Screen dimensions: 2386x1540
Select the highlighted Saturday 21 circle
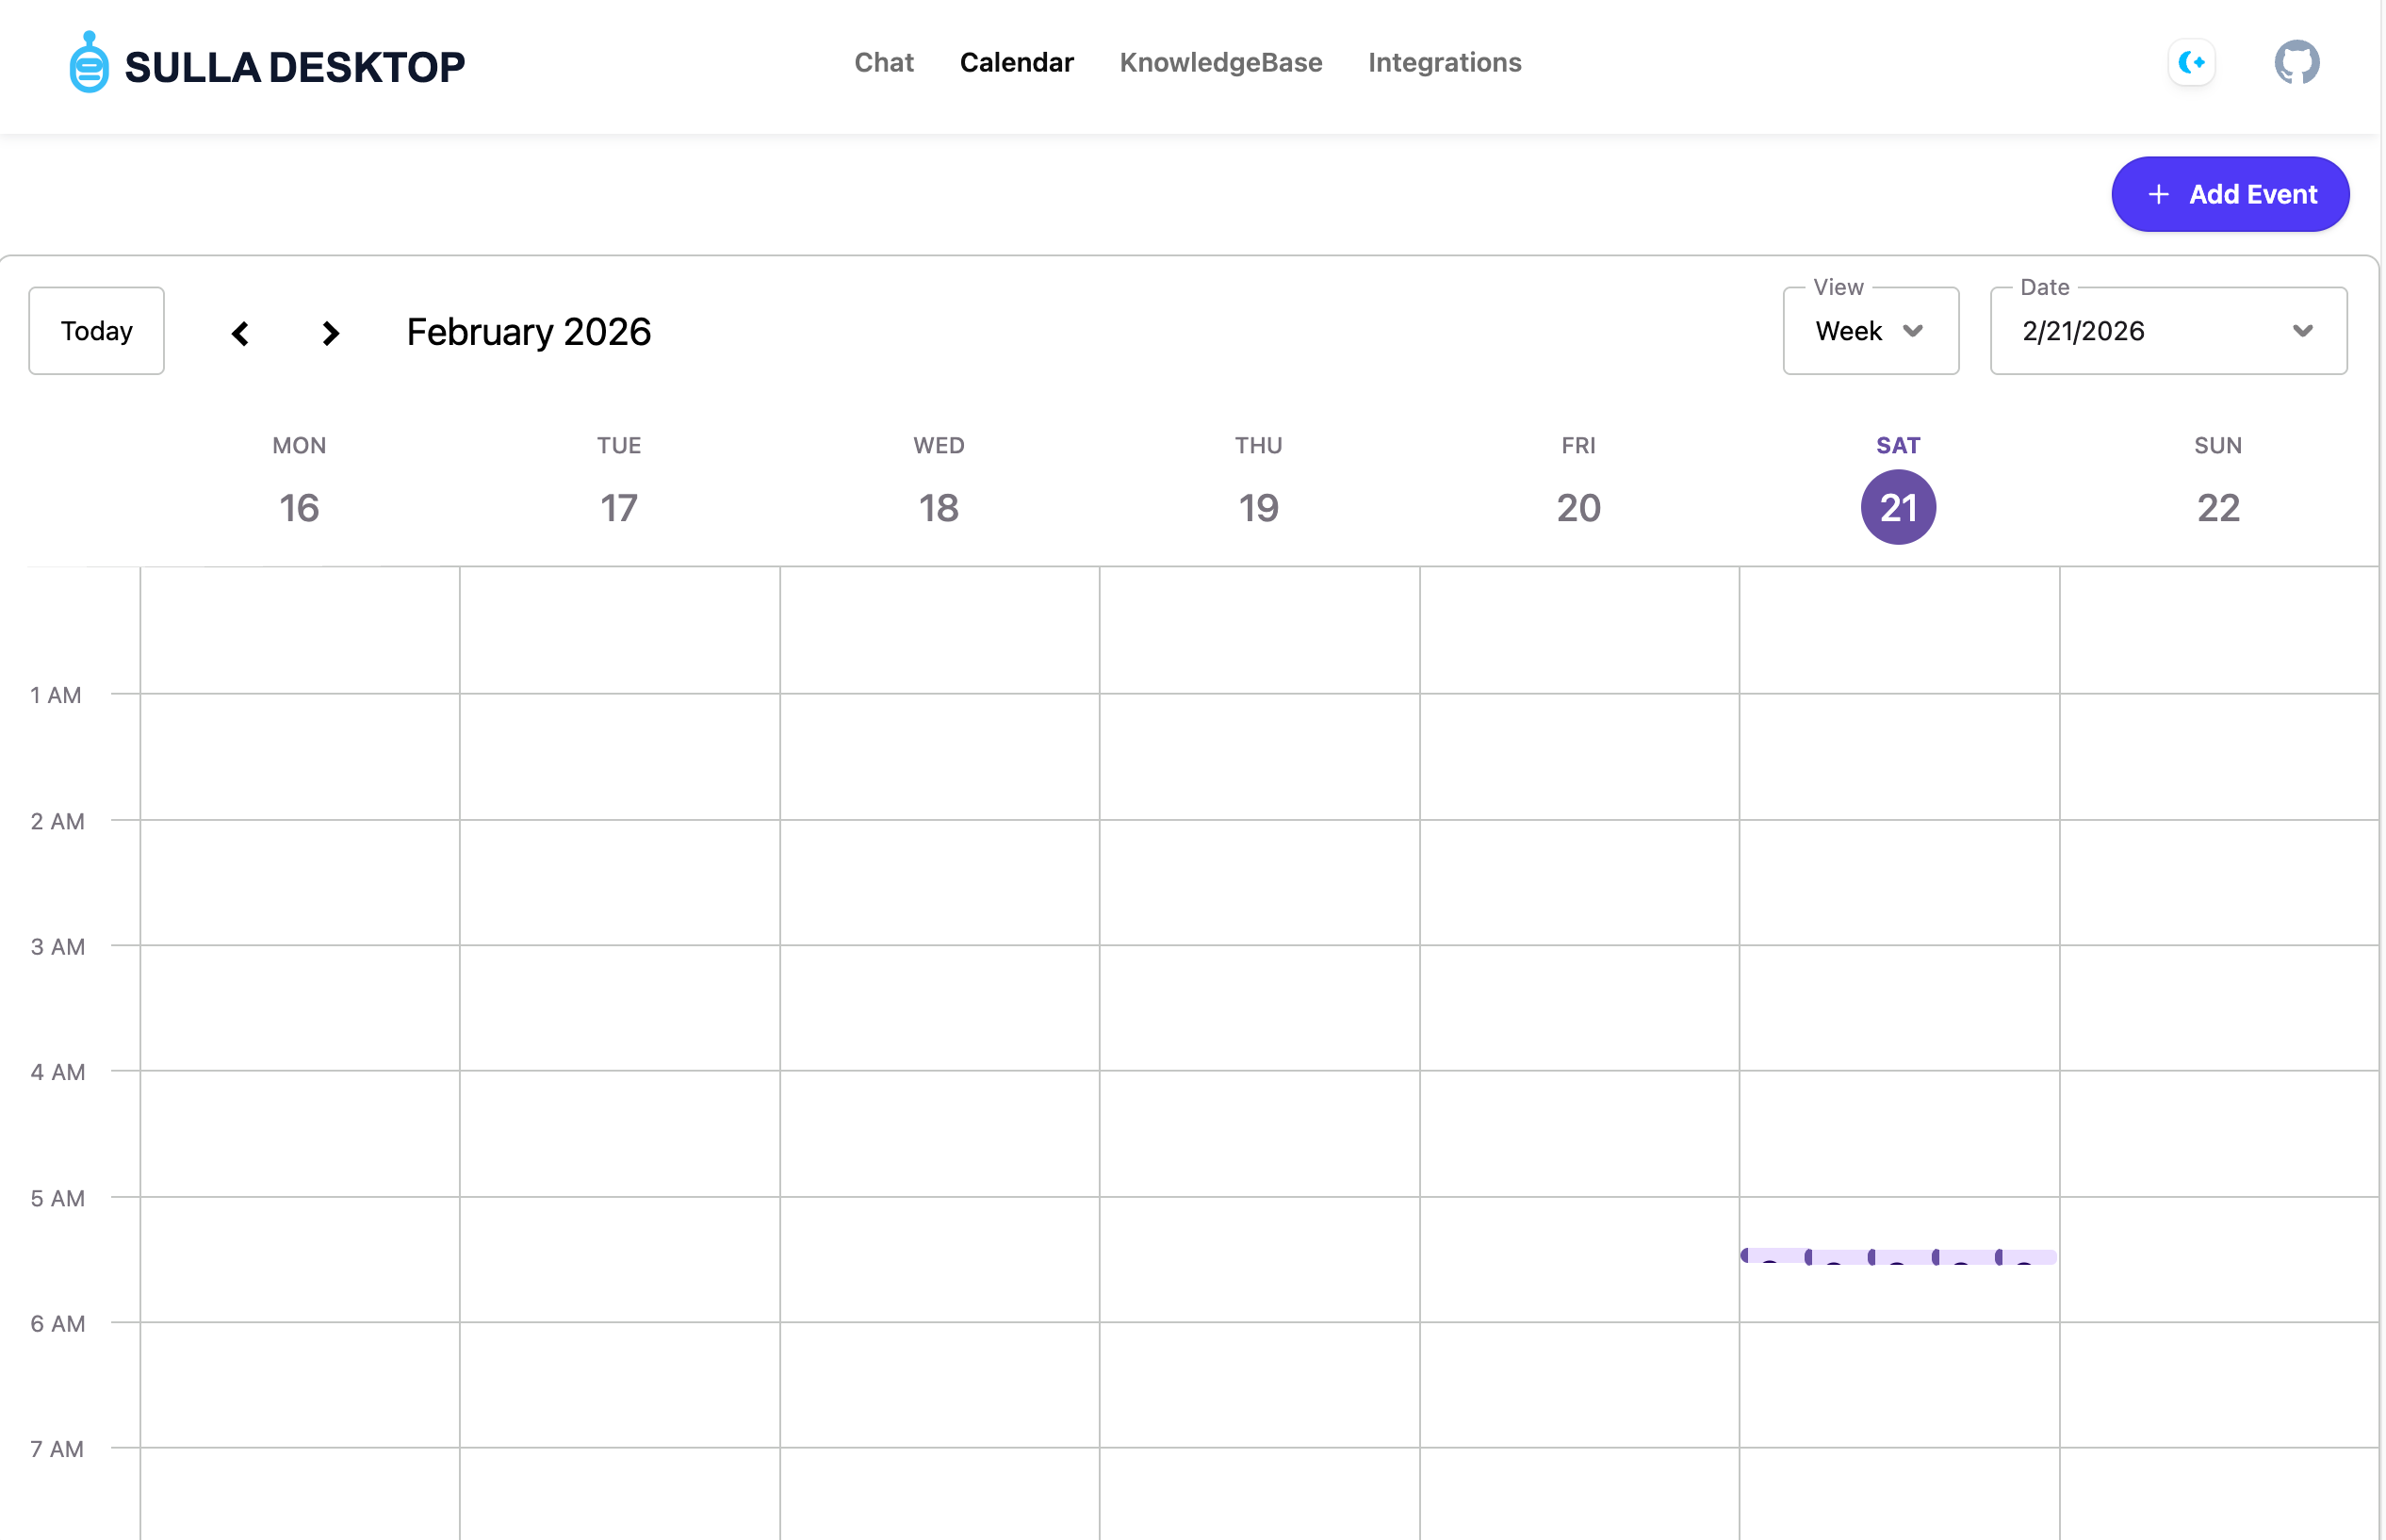tap(1897, 507)
